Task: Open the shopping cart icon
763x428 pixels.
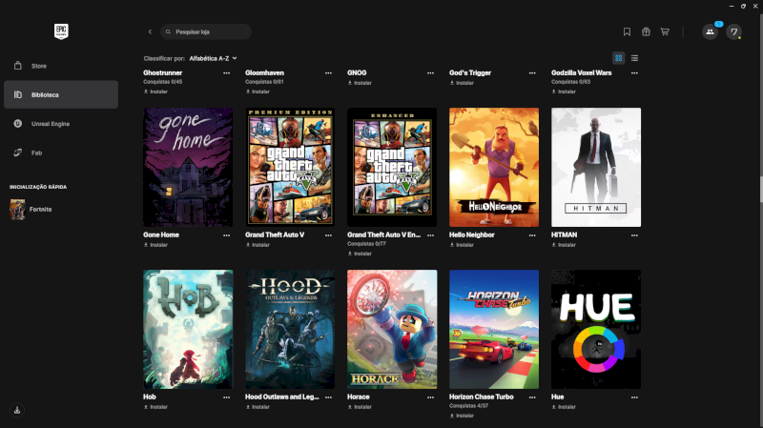Action: (x=665, y=31)
